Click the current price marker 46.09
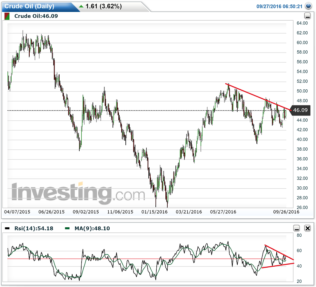Viewport: 316px width, 287px height. [x=300, y=110]
